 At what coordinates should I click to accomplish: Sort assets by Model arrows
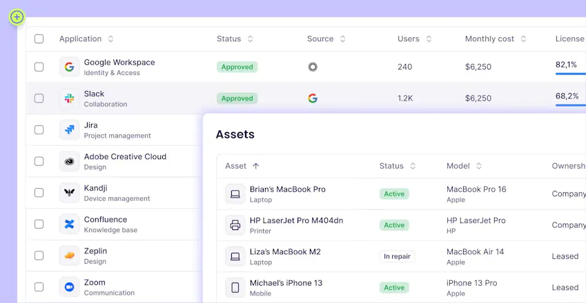pyautogui.click(x=479, y=166)
